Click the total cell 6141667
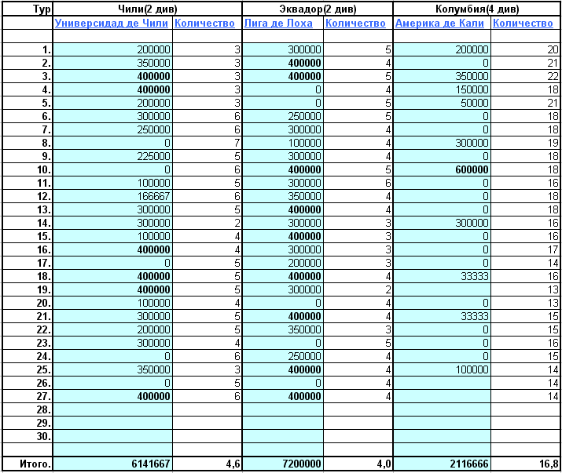The image size is (562, 473). click(x=112, y=464)
